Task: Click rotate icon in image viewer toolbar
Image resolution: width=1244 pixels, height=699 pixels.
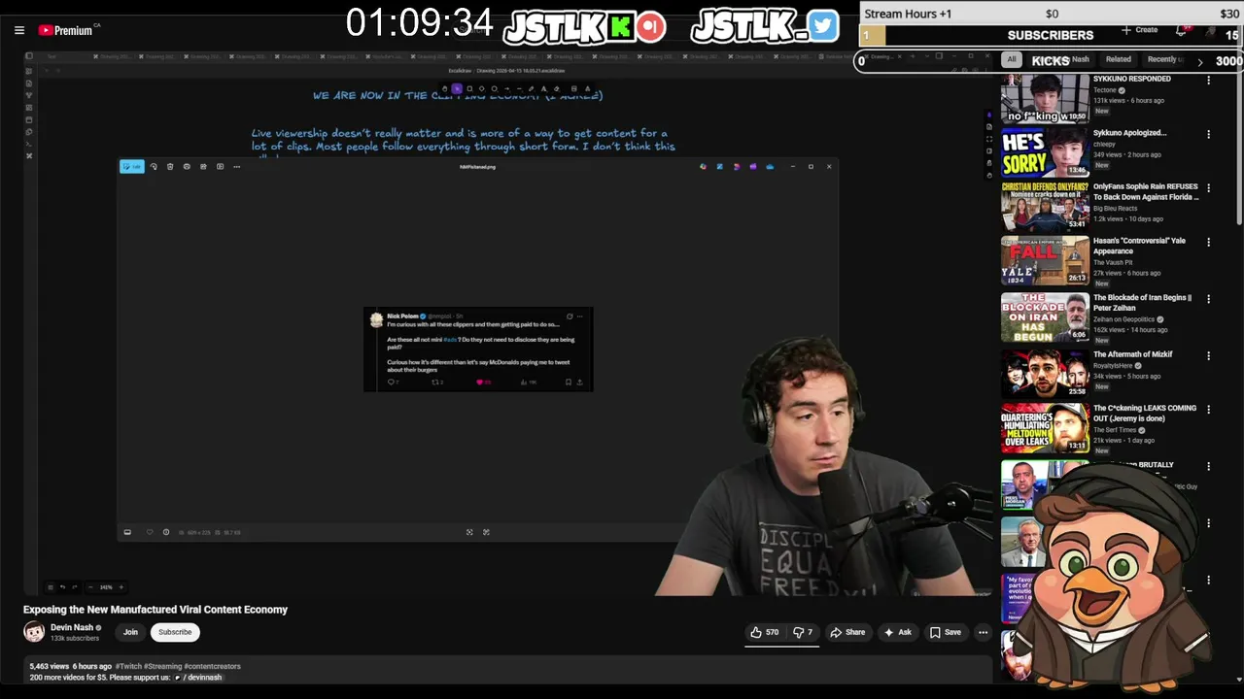Action: tap(154, 166)
